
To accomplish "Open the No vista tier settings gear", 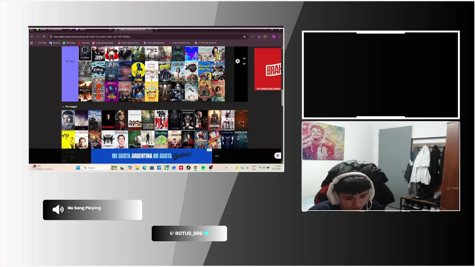I will tap(237, 61).
